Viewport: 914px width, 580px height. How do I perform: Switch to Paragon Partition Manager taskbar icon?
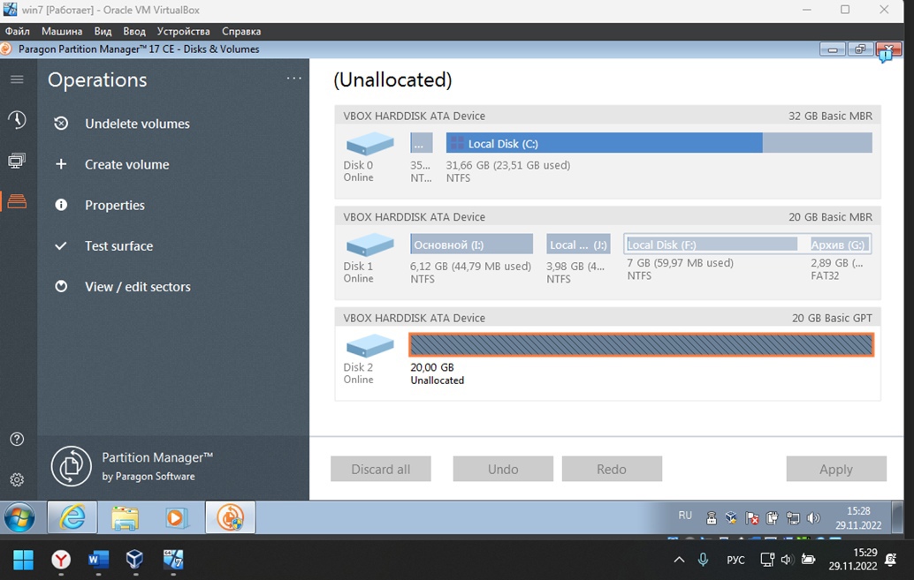pyautogui.click(x=230, y=517)
